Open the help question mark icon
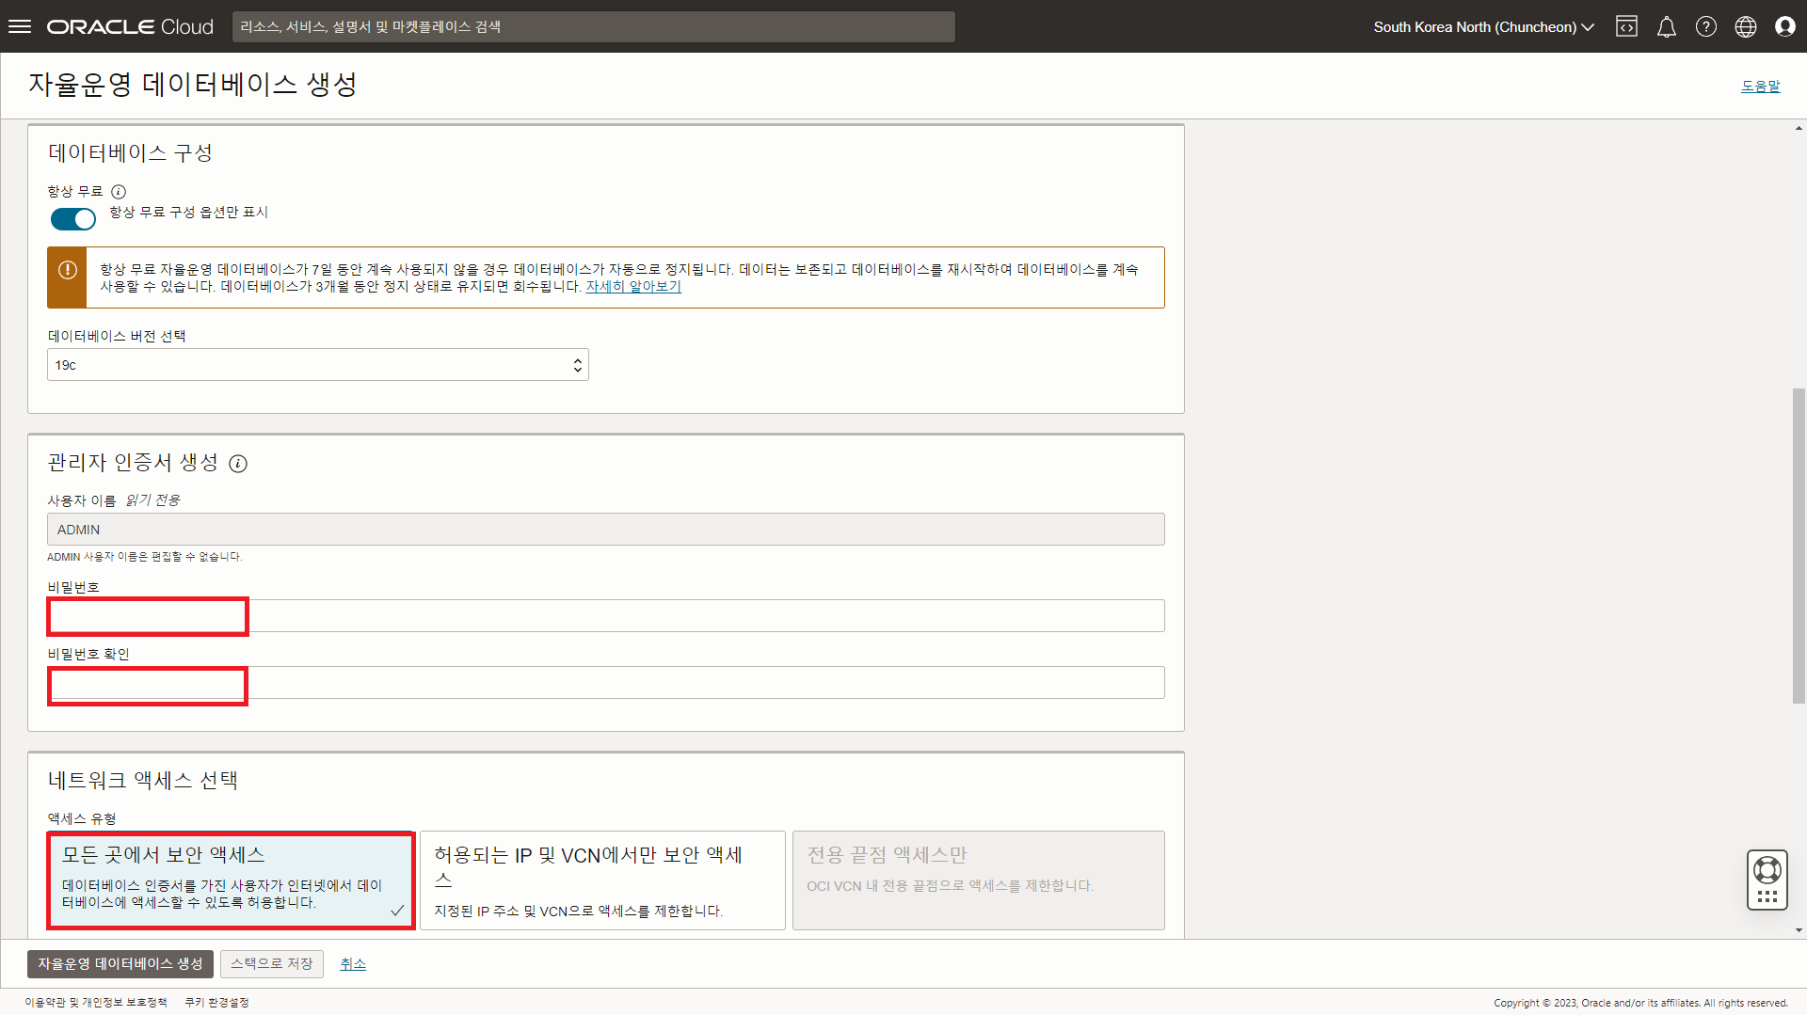 click(x=1705, y=26)
